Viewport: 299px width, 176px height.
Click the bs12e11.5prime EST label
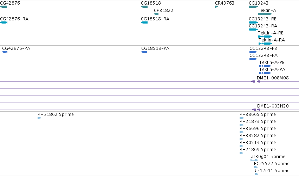pyautogui.click(x=272, y=171)
